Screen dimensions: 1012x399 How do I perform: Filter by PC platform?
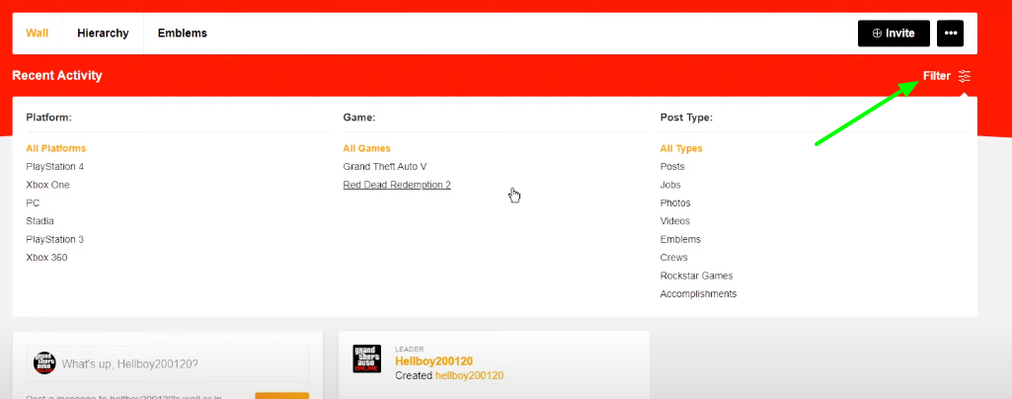[33, 202]
